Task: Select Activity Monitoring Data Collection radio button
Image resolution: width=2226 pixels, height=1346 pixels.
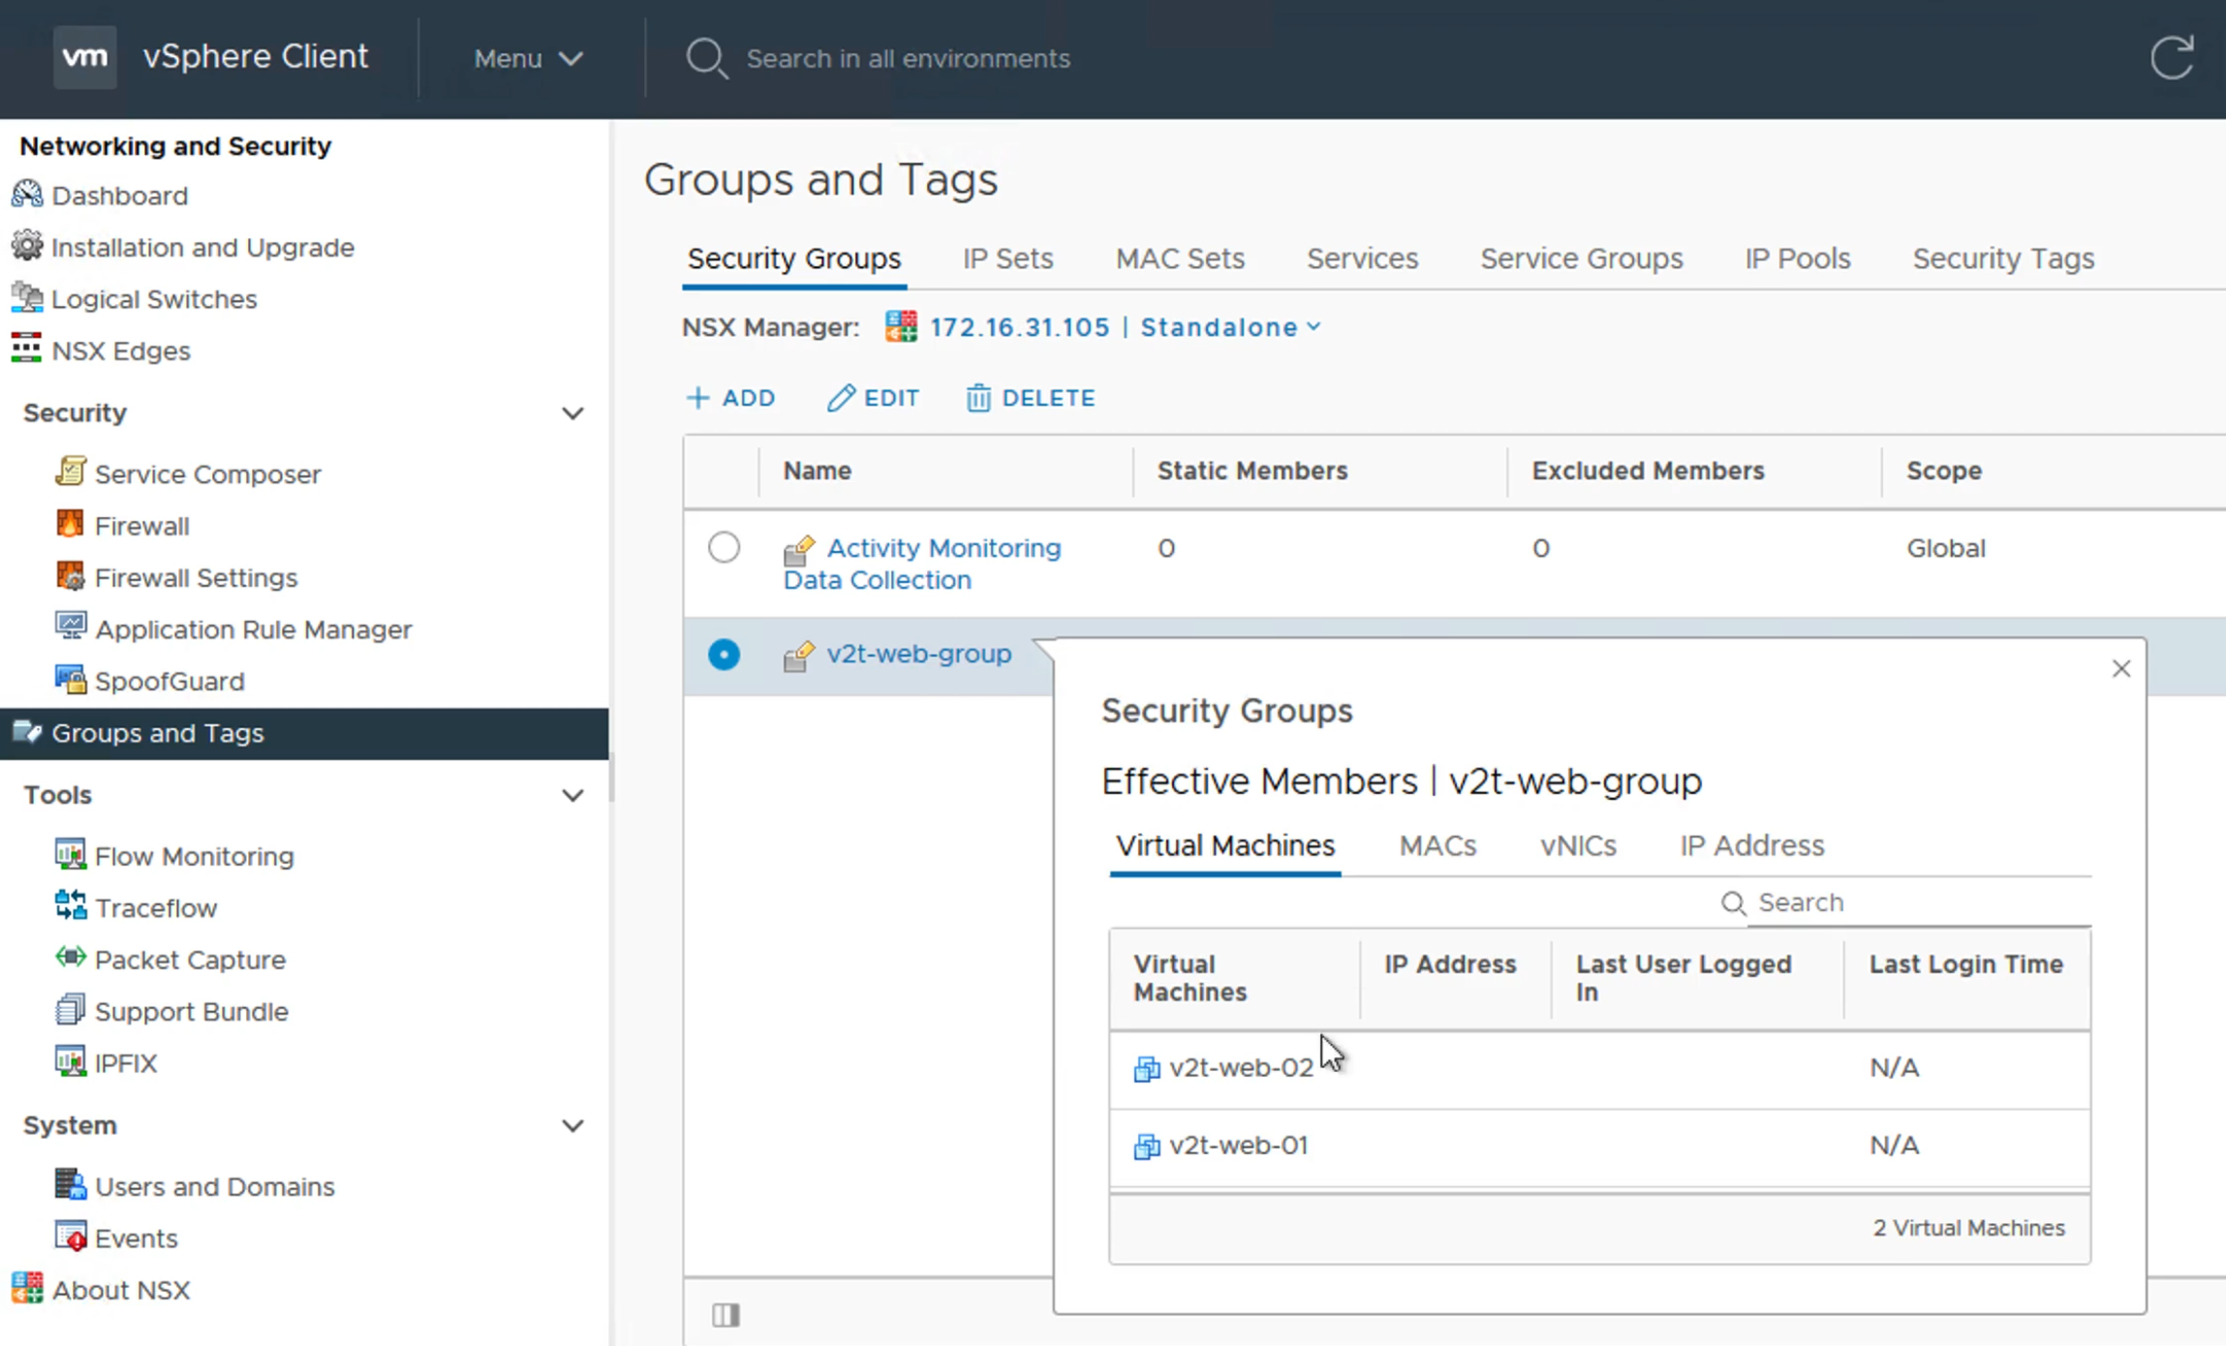Action: tap(724, 548)
